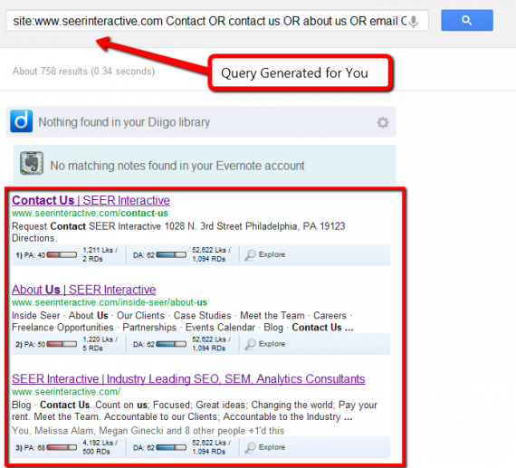Click the Evernote elephant icon
The width and height of the screenshot is (516, 468).
click(x=32, y=163)
